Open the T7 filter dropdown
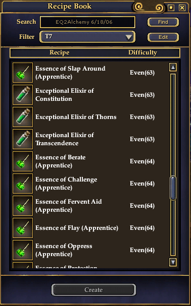The height and width of the screenshot is (306, 191). pyautogui.click(x=87, y=37)
